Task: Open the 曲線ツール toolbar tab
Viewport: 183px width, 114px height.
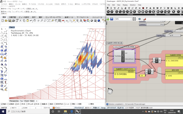Action: (69, 17)
